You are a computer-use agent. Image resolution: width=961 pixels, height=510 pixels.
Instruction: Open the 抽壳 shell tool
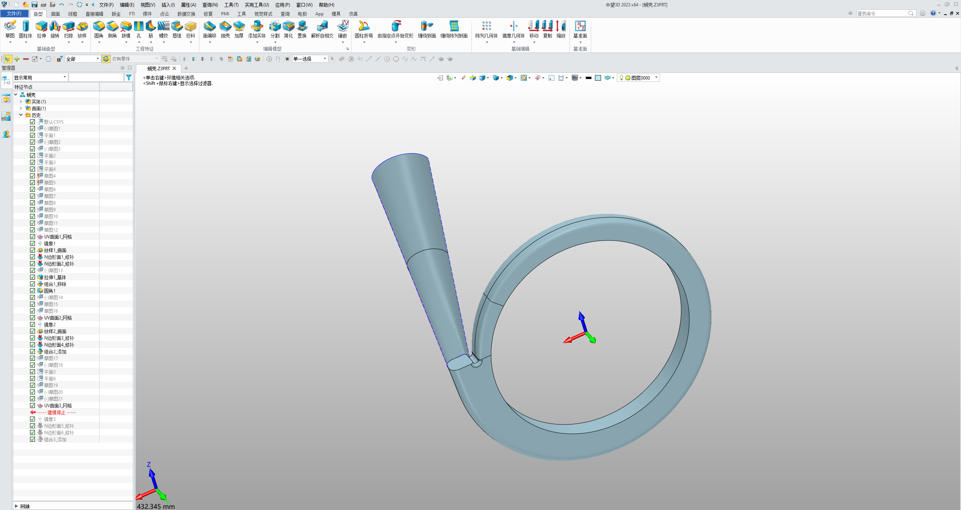point(225,27)
